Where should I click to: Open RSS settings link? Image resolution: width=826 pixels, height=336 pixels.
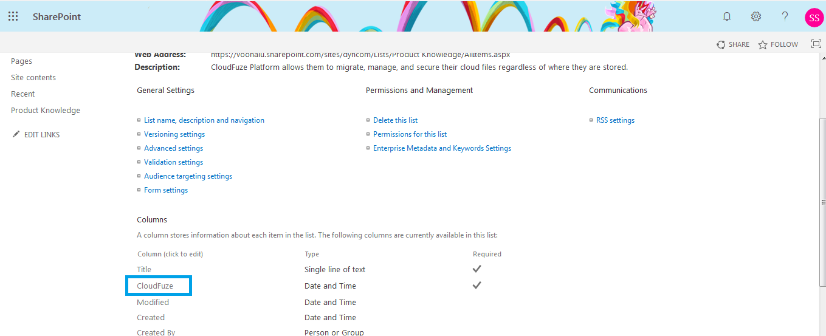(615, 120)
